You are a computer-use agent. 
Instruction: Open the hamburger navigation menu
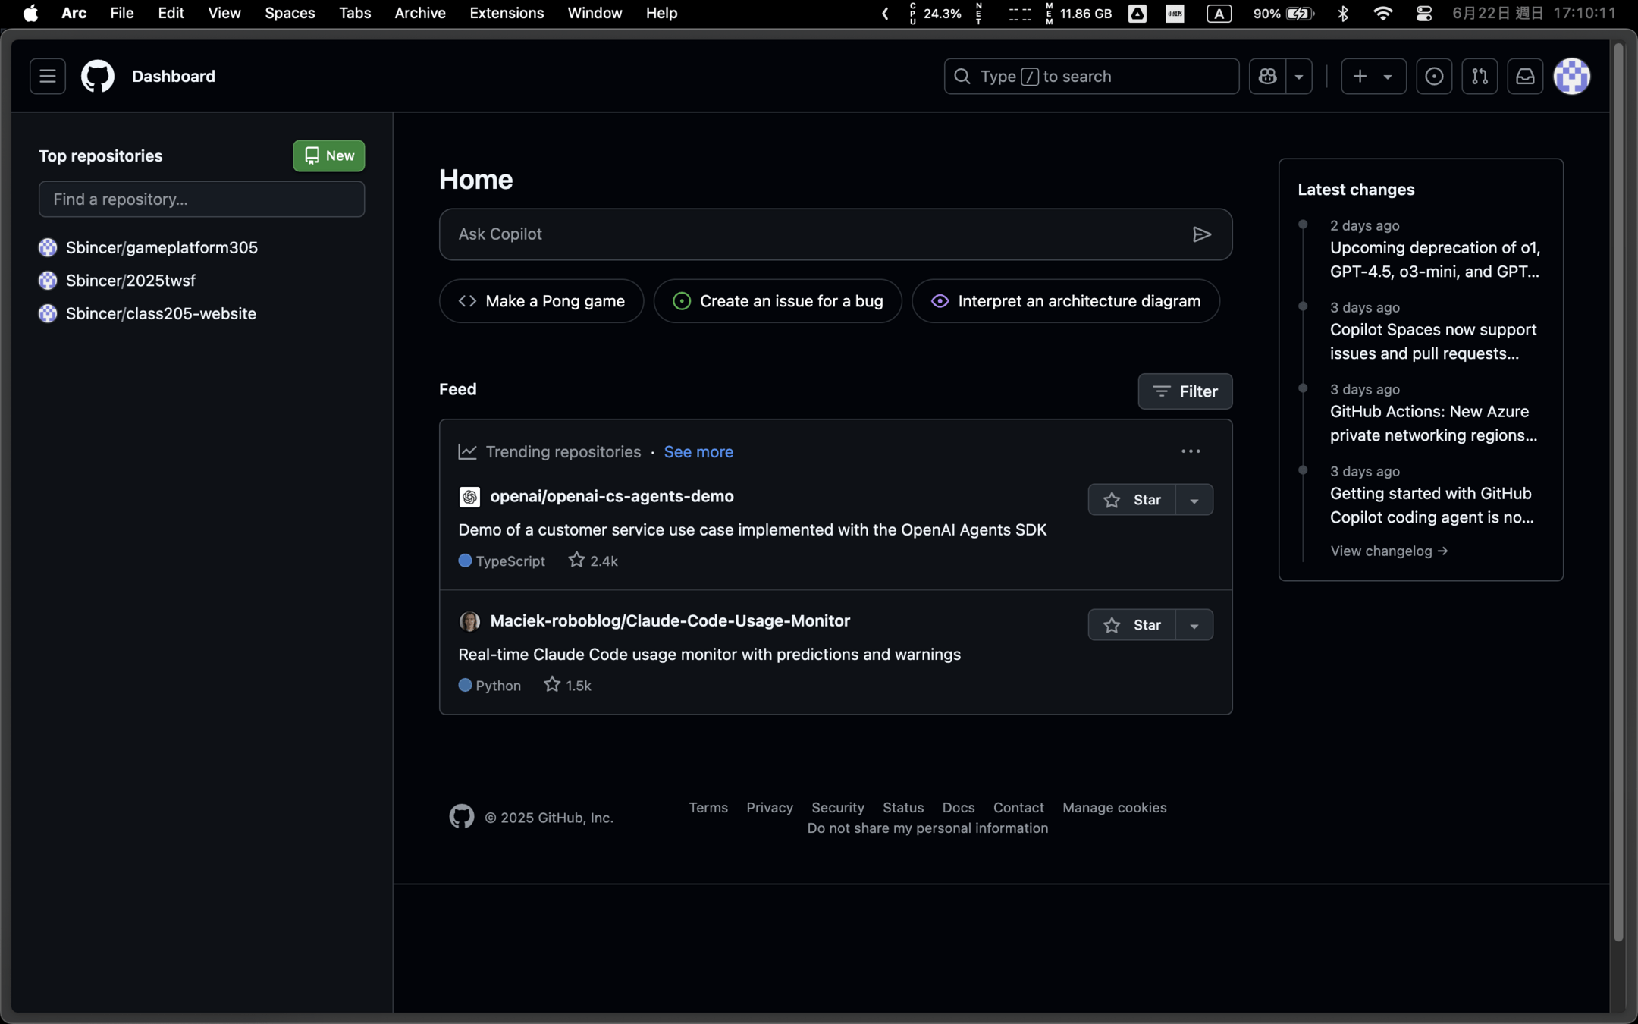pos(47,76)
